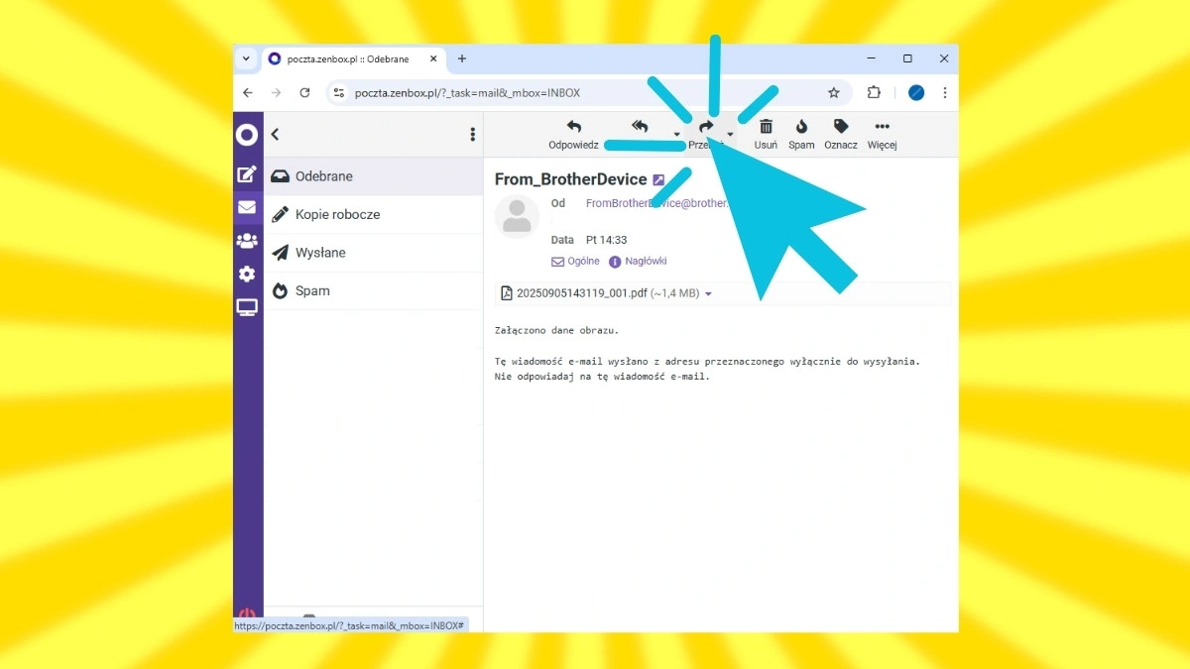
Task: Select the Odebrane folder
Action: (x=373, y=176)
